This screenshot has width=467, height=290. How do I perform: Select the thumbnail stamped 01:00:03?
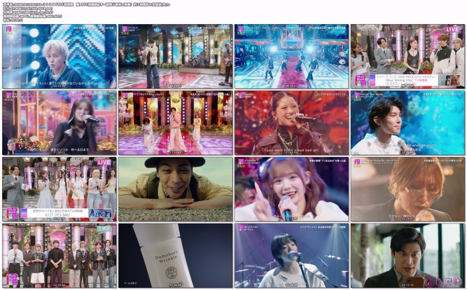click(60, 123)
